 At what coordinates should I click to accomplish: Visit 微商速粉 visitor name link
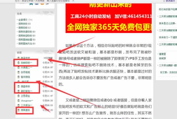pyautogui.click(x=25, y=110)
